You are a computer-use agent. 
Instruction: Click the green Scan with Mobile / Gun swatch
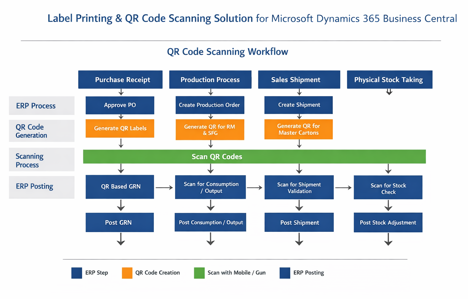[x=199, y=273]
